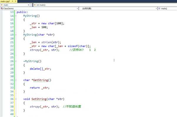Collapse the SetString function at line 36
Screen dimensions: 177x117
[x=16, y=99]
